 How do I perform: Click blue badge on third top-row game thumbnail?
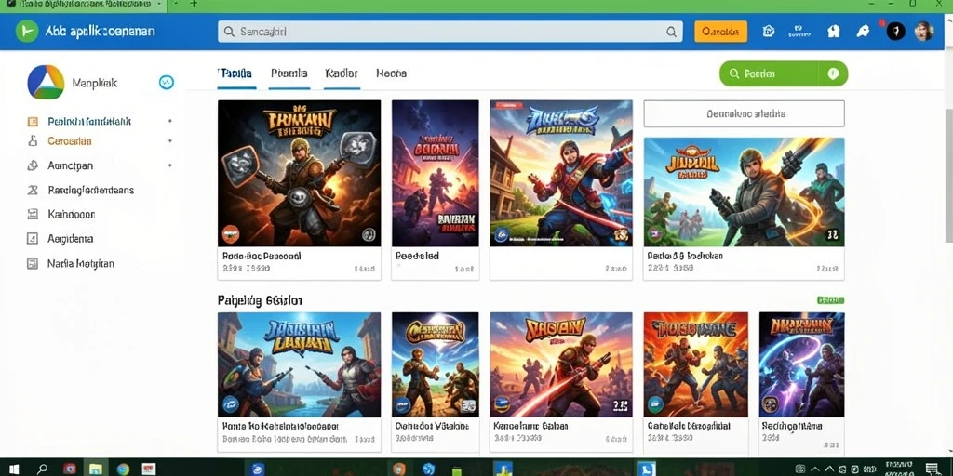tap(502, 233)
